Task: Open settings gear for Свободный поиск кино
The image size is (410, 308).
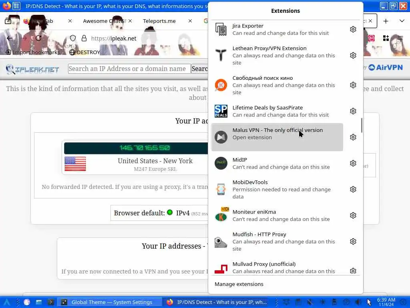Action: [x=353, y=85]
